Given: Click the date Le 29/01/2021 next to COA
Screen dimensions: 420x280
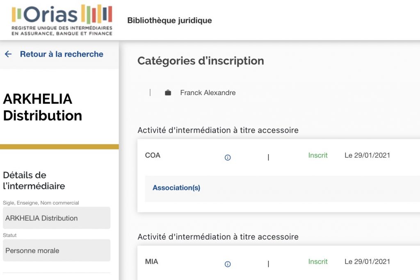Looking at the screenshot, I should tap(368, 155).
